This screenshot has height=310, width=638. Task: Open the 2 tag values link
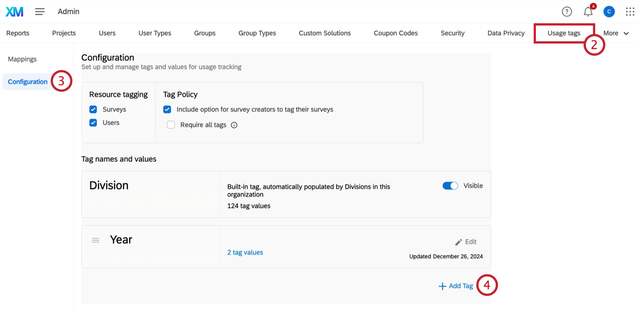245,252
